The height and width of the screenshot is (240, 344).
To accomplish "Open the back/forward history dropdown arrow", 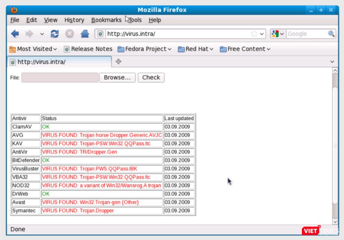I will [42, 34].
